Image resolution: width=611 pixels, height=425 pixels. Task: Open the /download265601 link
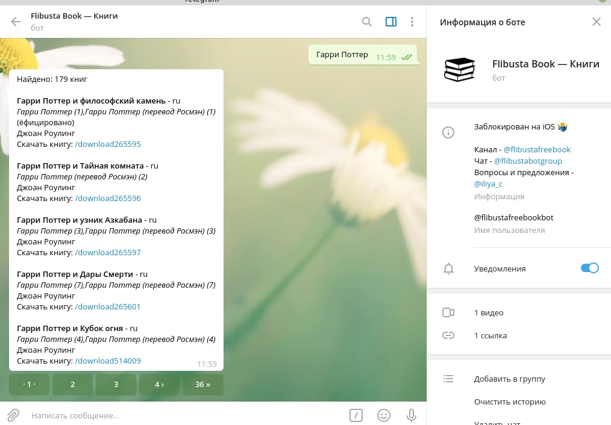pos(107,306)
